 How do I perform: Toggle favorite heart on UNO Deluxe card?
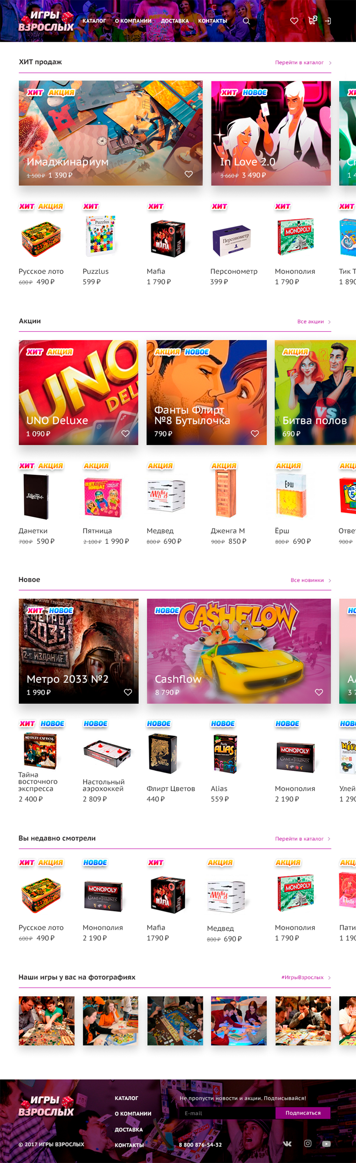coord(125,434)
